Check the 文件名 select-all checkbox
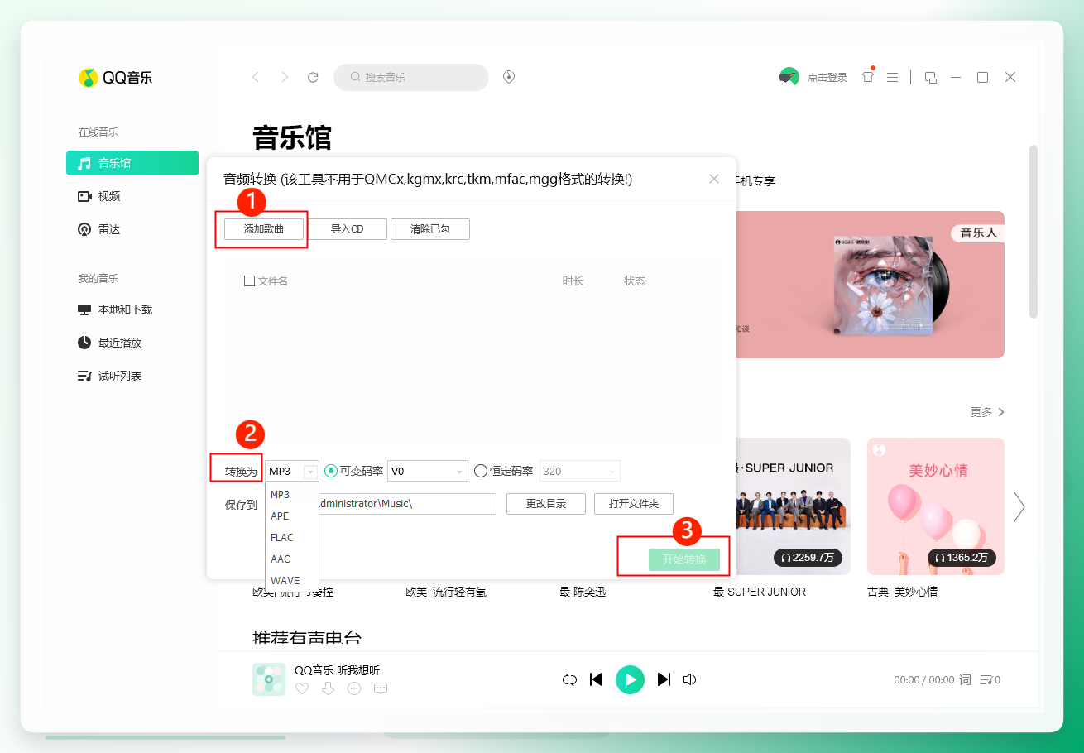The height and width of the screenshot is (753, 1084). coord(249,281)
